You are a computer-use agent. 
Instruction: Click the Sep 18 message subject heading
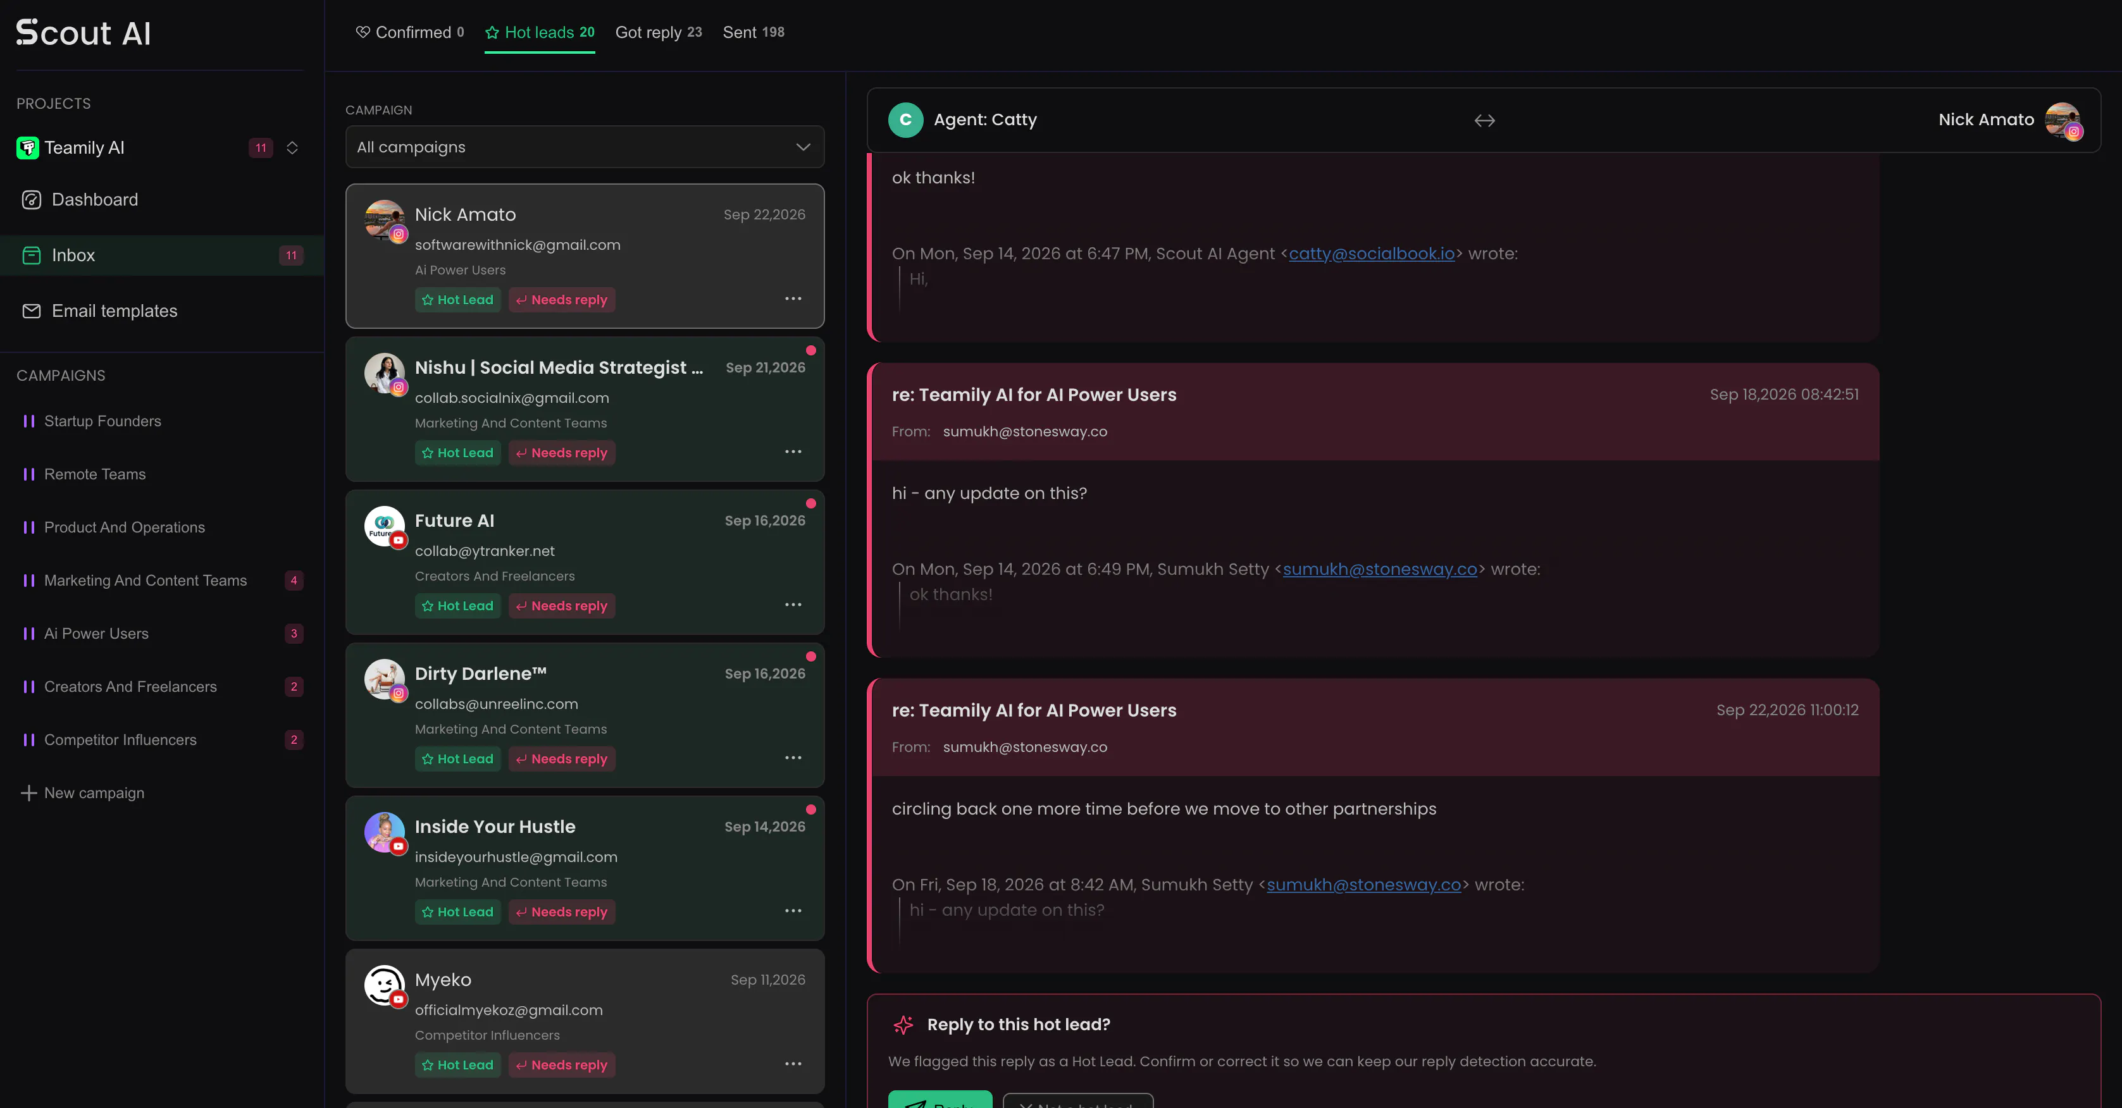point(1034,395)
